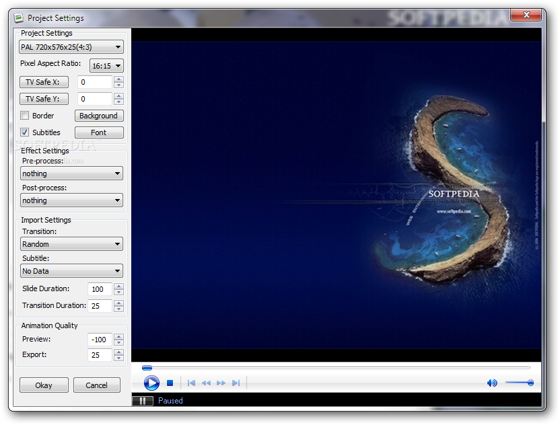Viewport: 560px width, 425px height.
Task: Click the Font button
Action: coord(99,132)
